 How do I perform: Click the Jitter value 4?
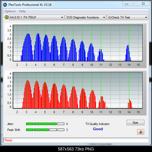pyautogui.click(x=67, y=124)
